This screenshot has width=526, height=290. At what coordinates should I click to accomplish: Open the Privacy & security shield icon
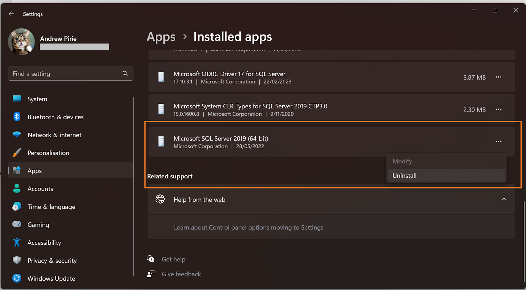tap(17, 260)
